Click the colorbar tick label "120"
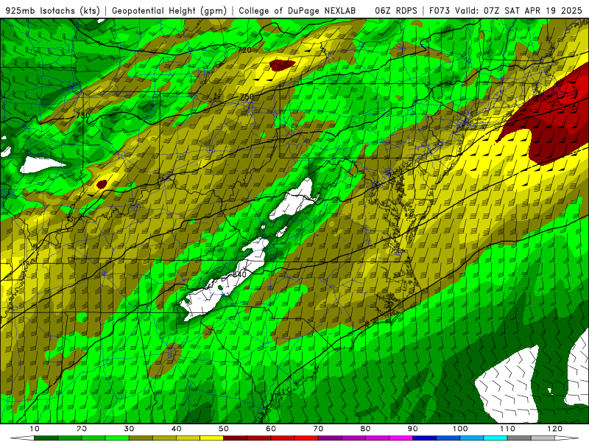 pos(554,429)
